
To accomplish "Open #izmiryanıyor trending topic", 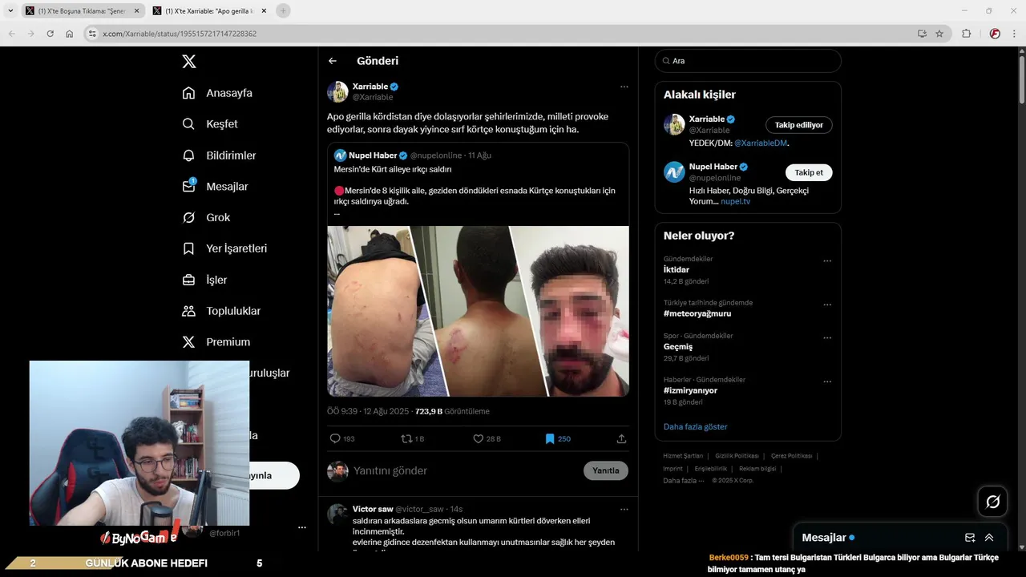I will [x=690, y=390].
